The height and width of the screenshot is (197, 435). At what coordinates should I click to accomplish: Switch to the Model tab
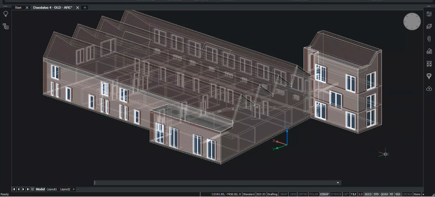tap(40, 189)
